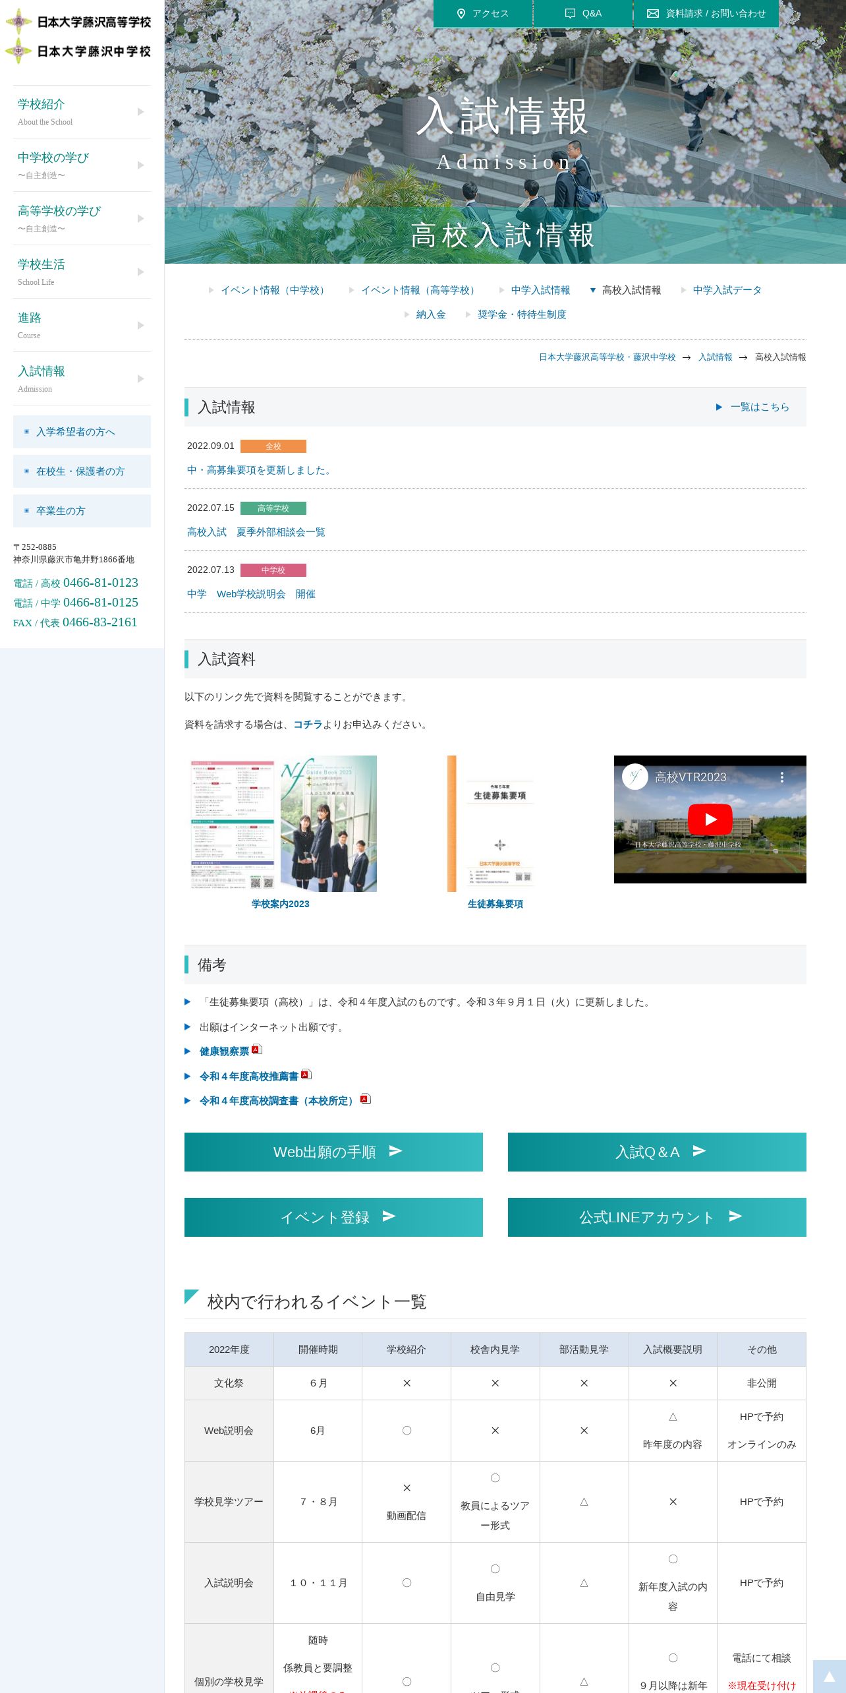Click breadcrumb 日本大学藤沢高等学校・藤沢中学校
The height and width of the screenshot is (1693, 846).
607,357
